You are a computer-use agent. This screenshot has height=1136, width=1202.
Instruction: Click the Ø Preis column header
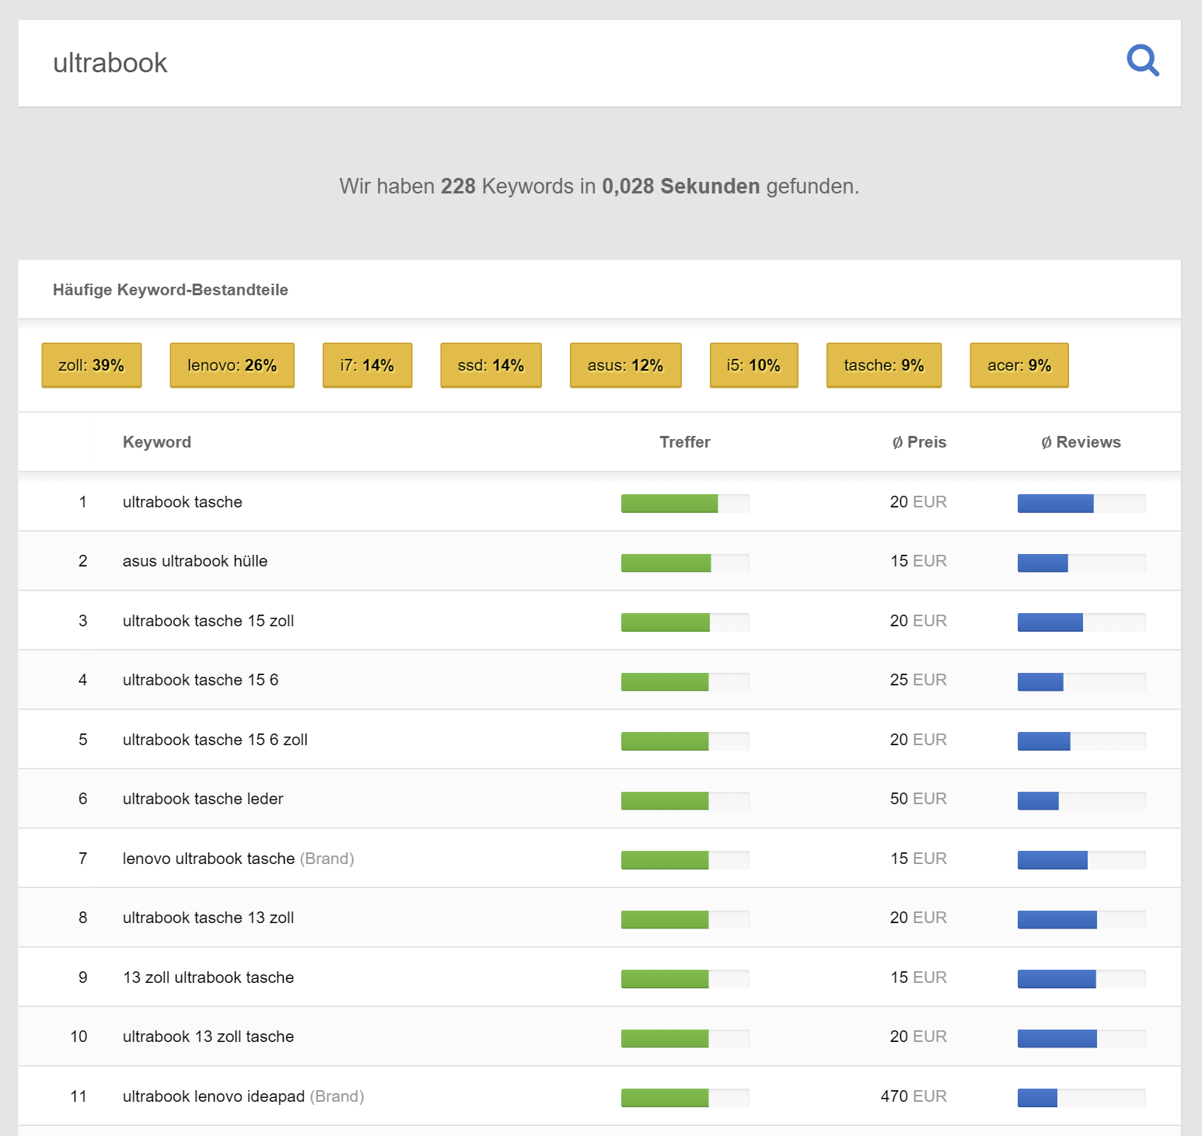pos(919,442)
